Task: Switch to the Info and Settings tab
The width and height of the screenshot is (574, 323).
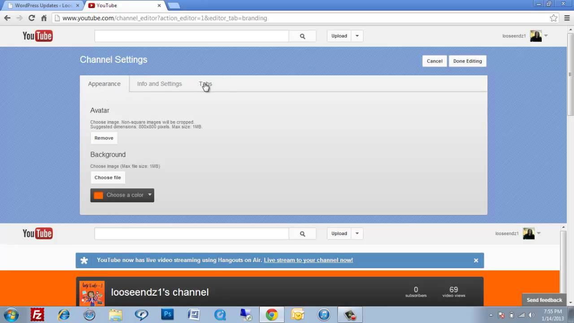Action: [x=159, y=84]
